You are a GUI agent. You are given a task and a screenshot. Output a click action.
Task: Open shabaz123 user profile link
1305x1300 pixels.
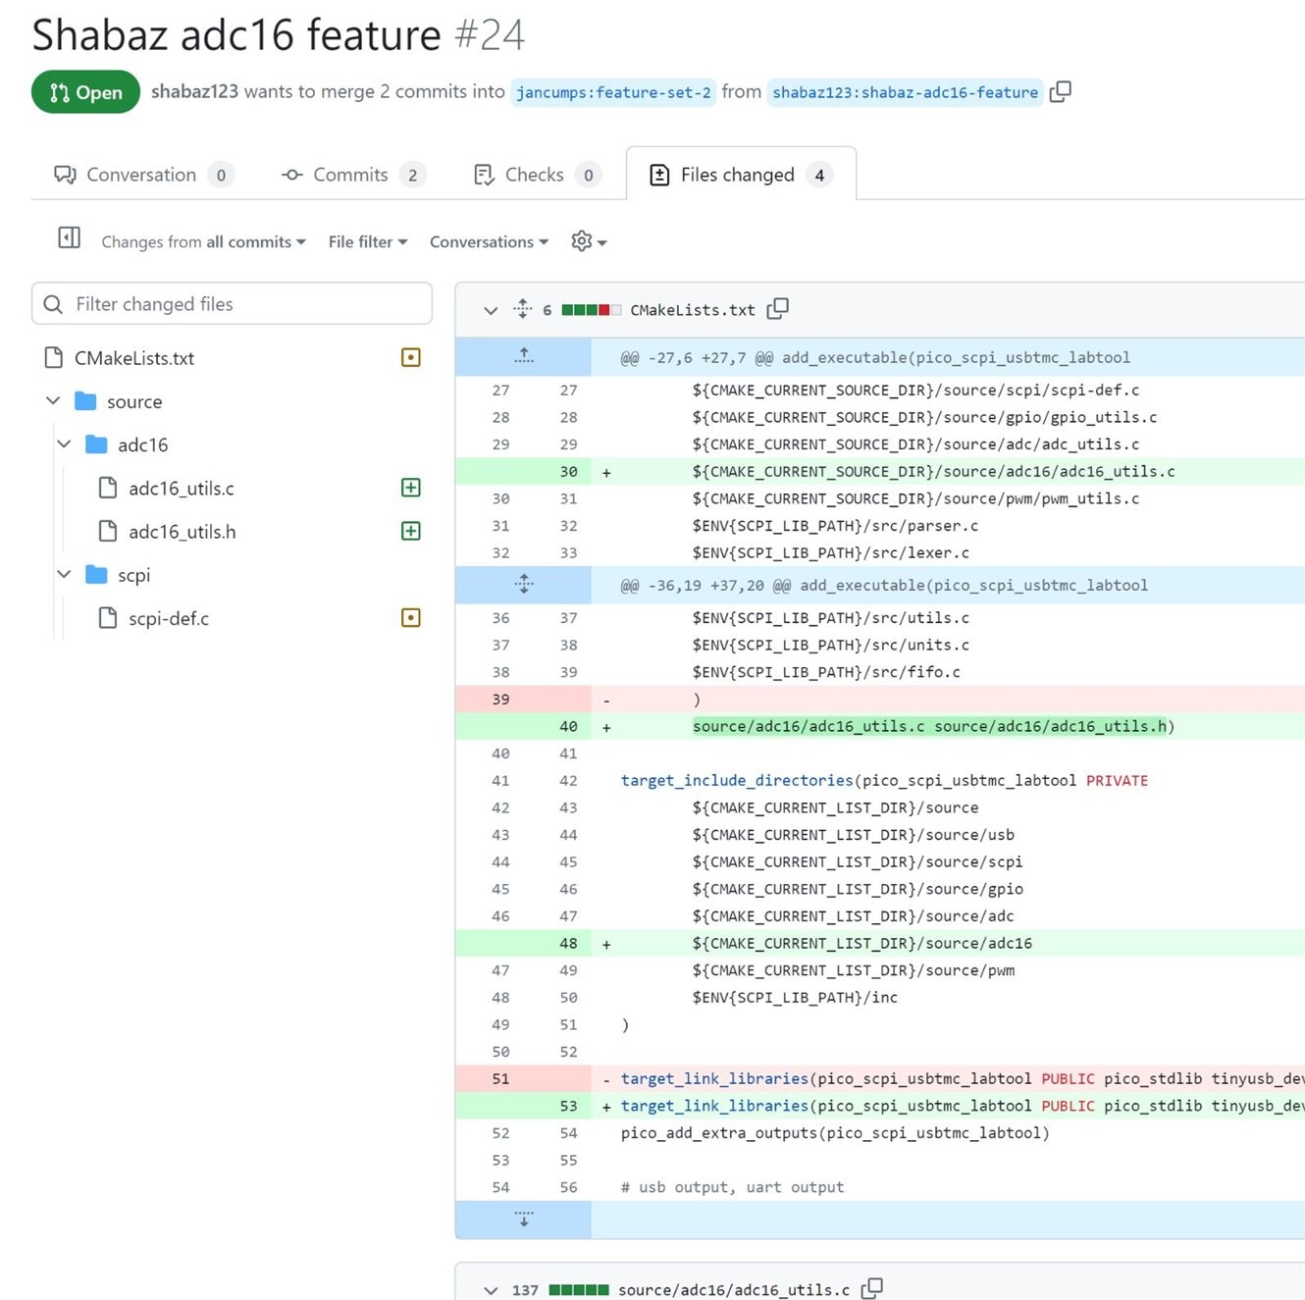[x=194, y=91]
